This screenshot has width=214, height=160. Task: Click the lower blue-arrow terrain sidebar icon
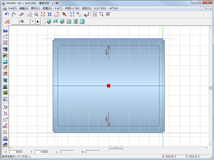[x=5, y=113]
